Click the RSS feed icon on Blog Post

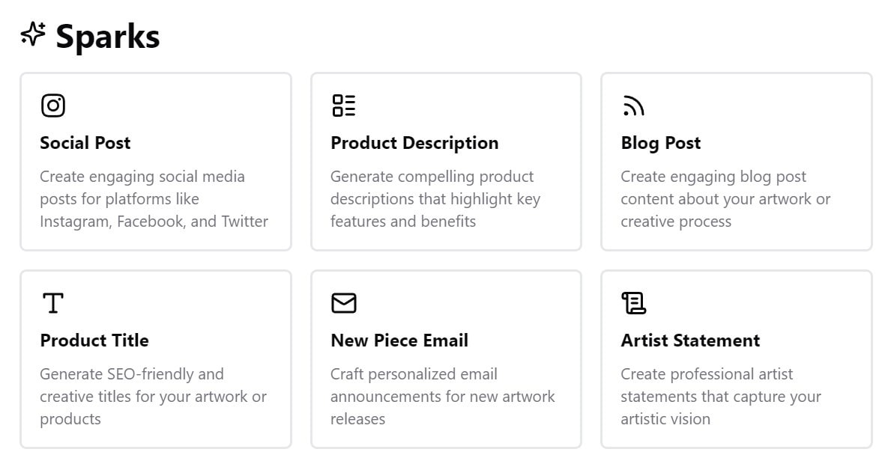click(x=633, y=106)
